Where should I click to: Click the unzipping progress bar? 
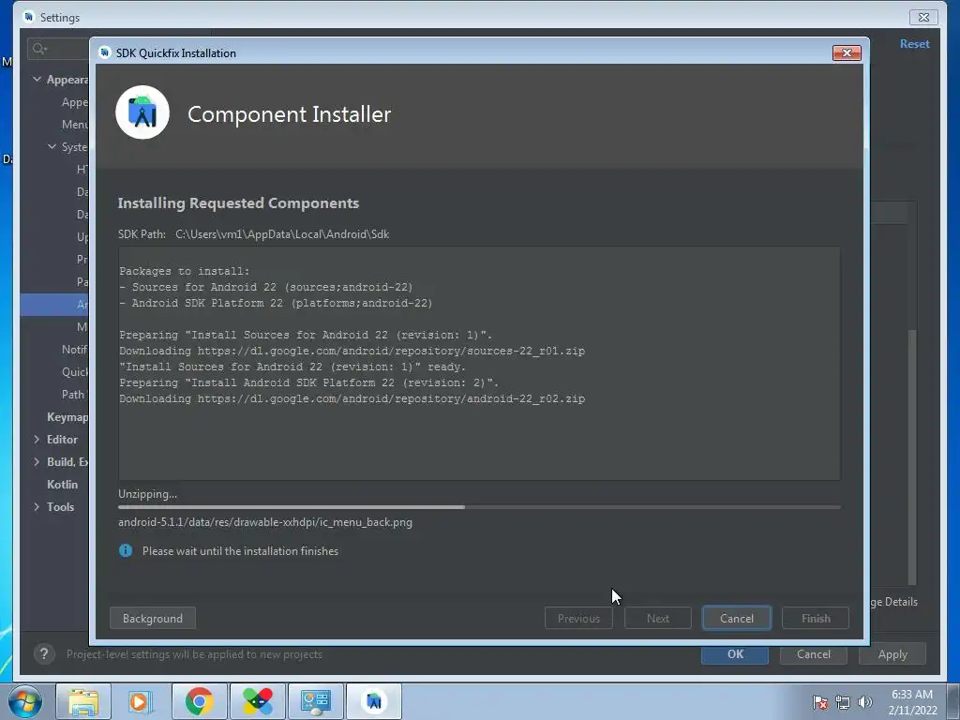(x=479, y=507)
